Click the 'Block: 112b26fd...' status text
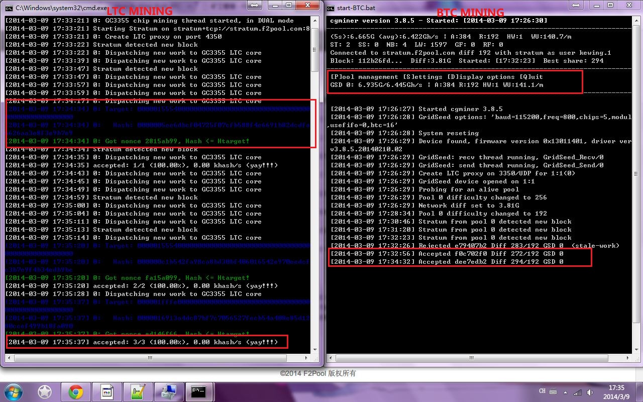 366,61
